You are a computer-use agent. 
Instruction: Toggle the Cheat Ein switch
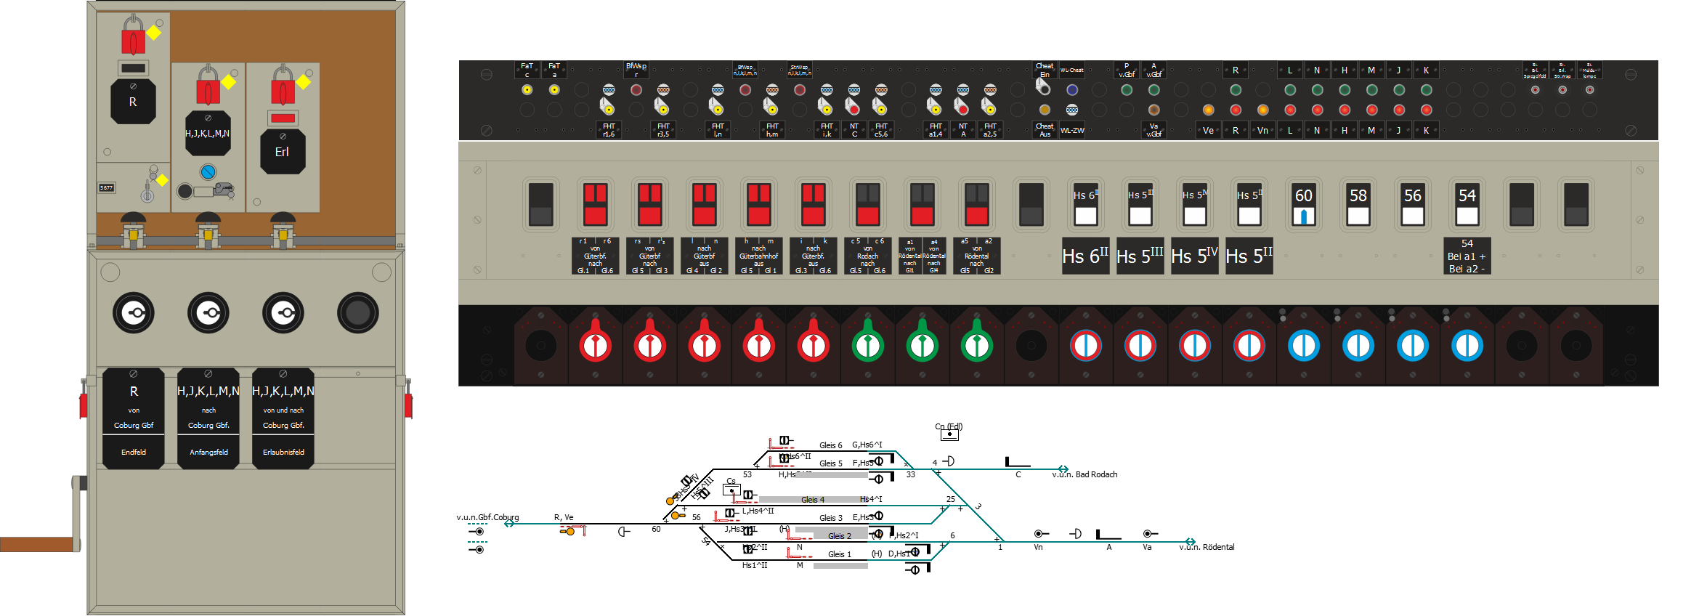[1043, 87]
